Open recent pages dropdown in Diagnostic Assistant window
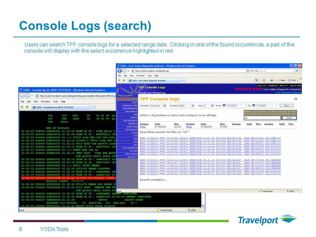The image size is (316, 237). tap(128, 71)
